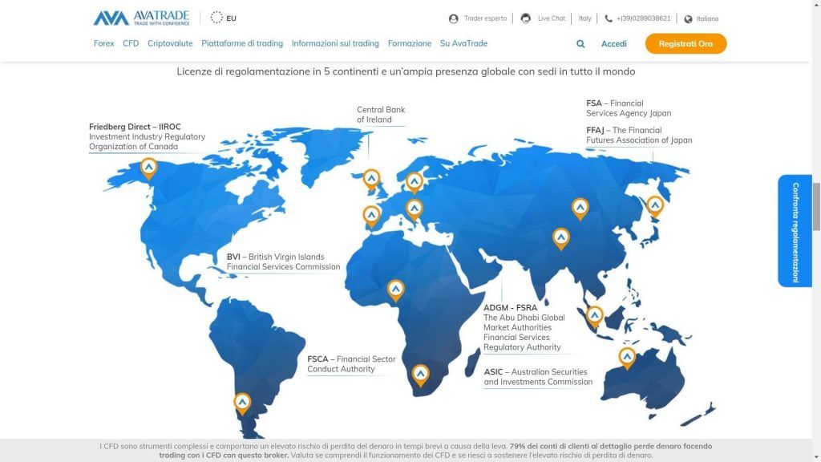Open the Confronta regolamentazioni side tab

pos(795,231)
